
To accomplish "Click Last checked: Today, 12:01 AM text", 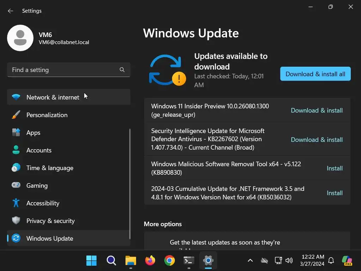I will [229, 80].
